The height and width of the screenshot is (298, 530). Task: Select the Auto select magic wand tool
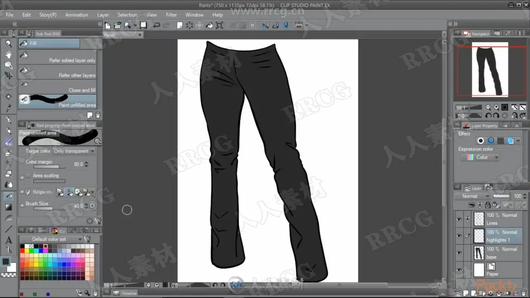[x=9, y=97]
